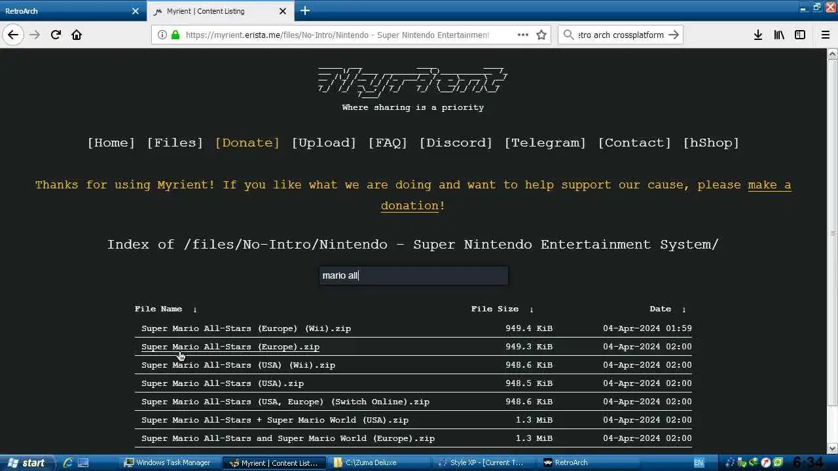Download Super Mario All-Stars (Europe) (Wii).zip
Image resolution: width=838 pixels, height=471 pixels.
246,328
